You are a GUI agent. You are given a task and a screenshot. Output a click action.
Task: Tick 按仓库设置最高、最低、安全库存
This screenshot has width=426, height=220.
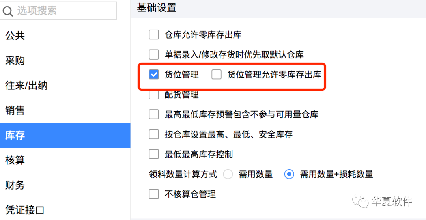coord(154,134)
